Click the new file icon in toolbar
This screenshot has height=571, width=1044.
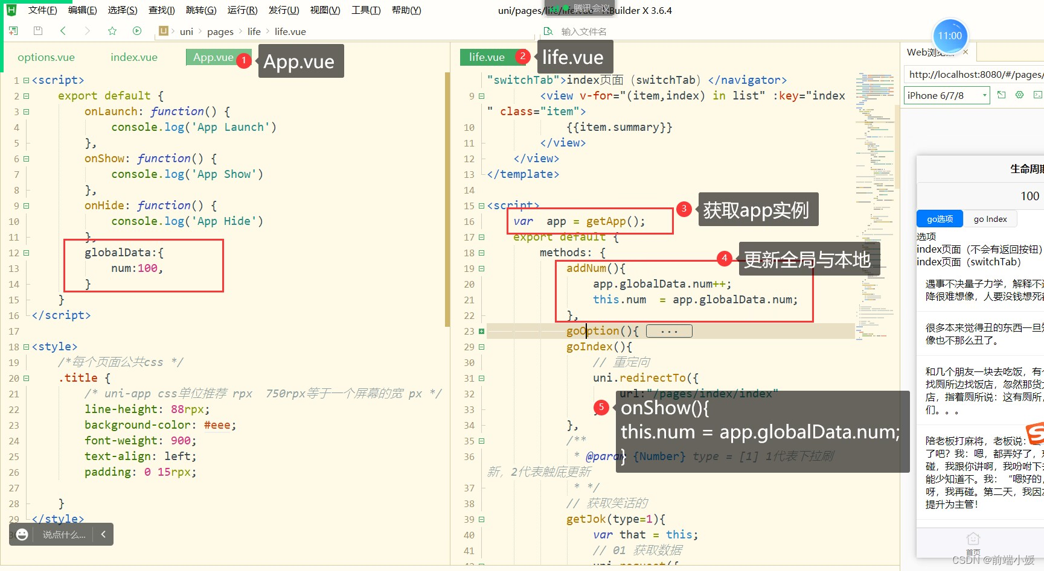tap(13, 31)
